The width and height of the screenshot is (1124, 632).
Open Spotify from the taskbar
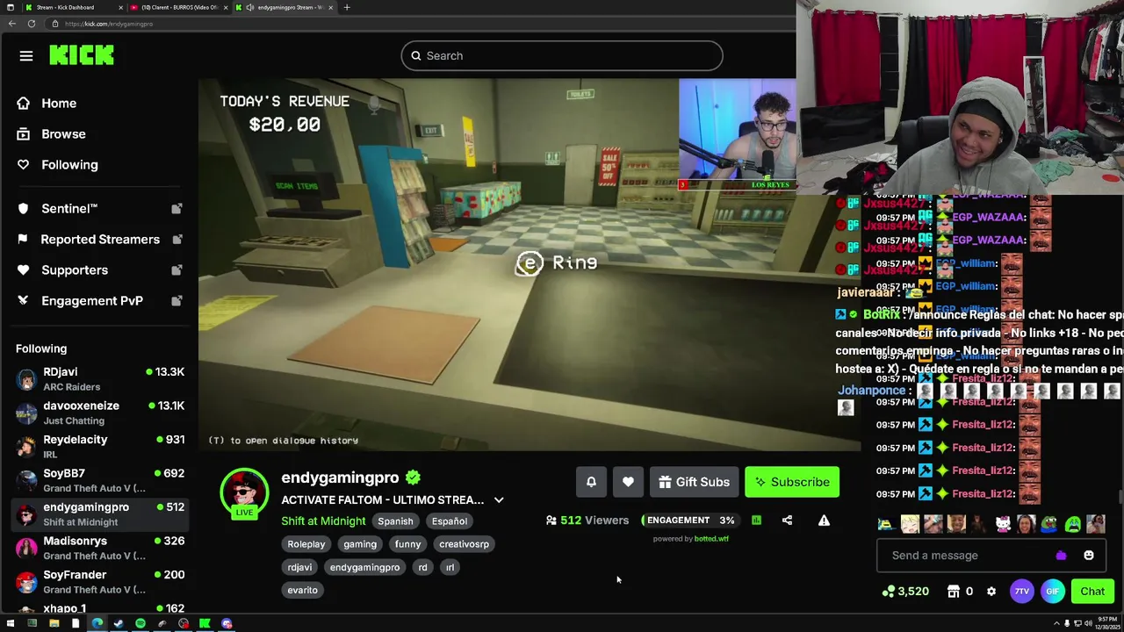coord(140,623)
